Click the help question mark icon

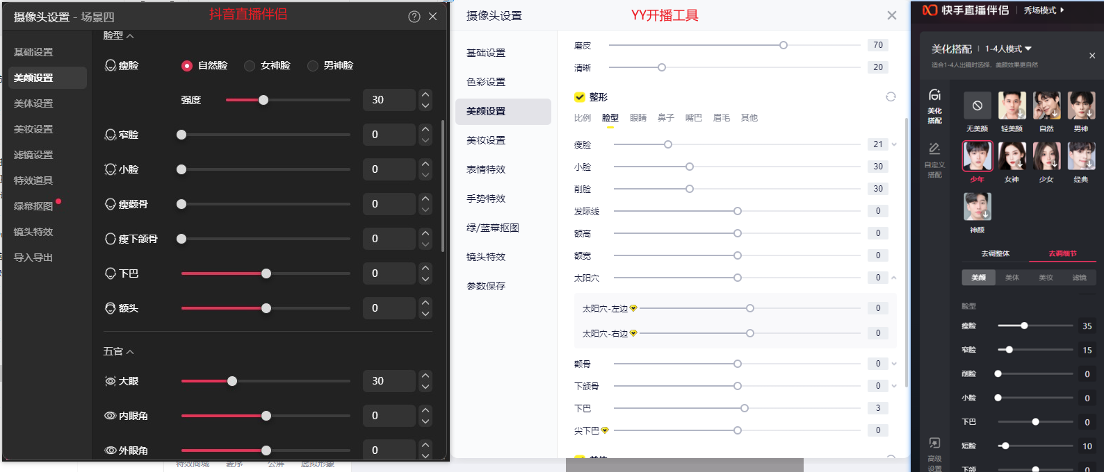[x=414, y=17]
